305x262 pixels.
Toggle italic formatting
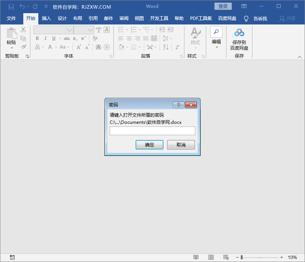click(x=45, y=38)
